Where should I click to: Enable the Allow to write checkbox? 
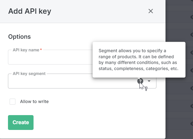coord(12,102)
